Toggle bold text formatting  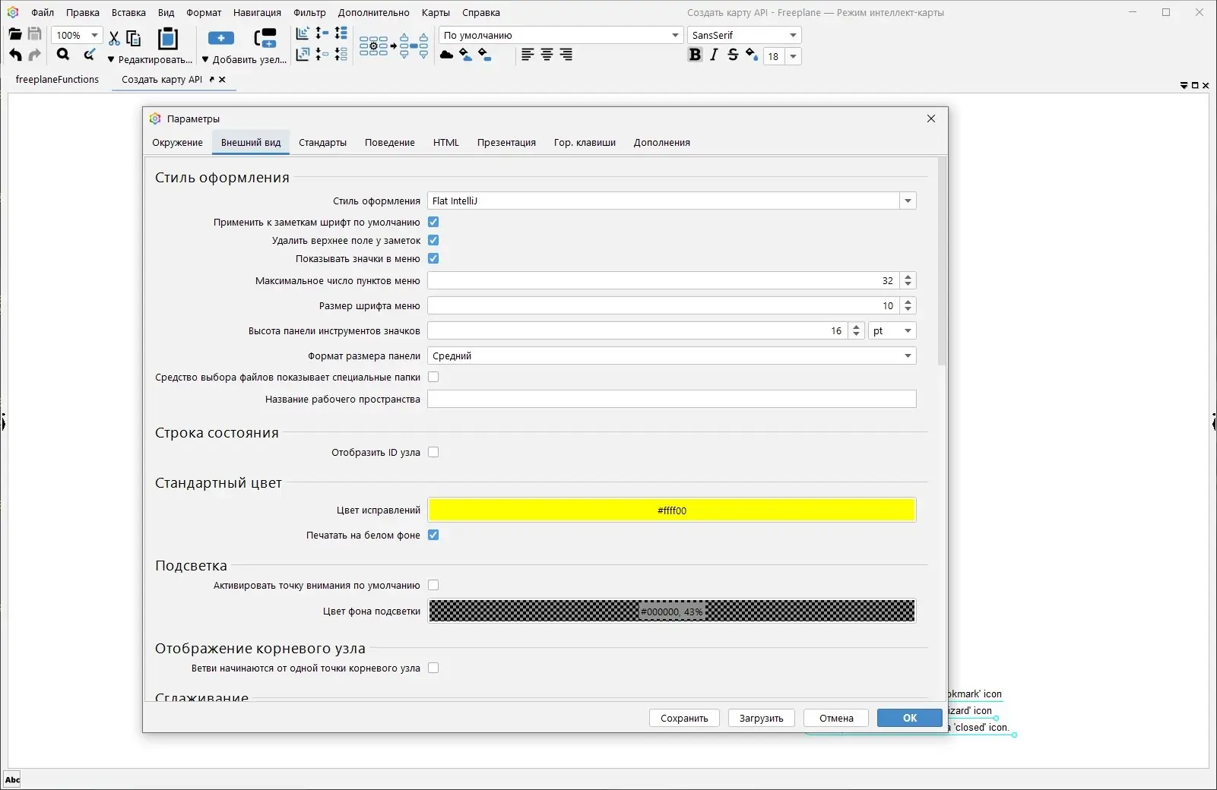tap(695, 55)
